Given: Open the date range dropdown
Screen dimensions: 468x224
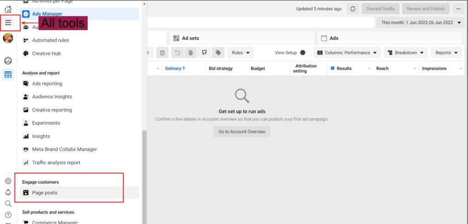Looking at the screenshot, I should click(420, 22).
